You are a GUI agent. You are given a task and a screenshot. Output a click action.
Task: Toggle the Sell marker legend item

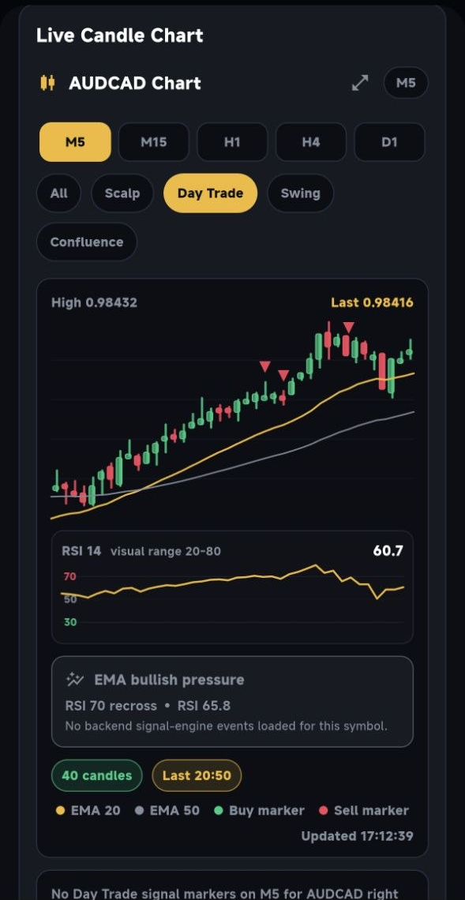364,811
